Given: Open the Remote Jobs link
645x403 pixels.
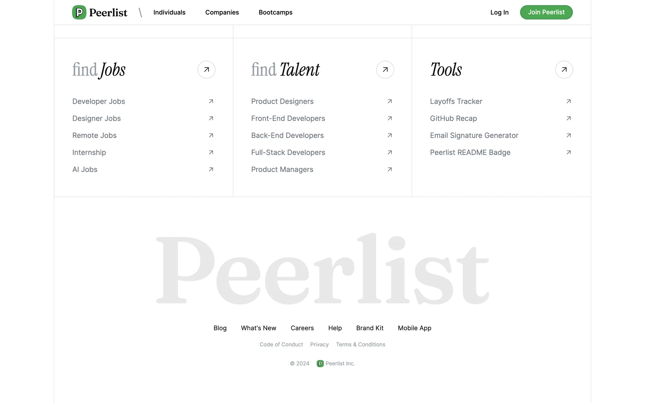Looking at the screenshot, I should coord(94,136).
